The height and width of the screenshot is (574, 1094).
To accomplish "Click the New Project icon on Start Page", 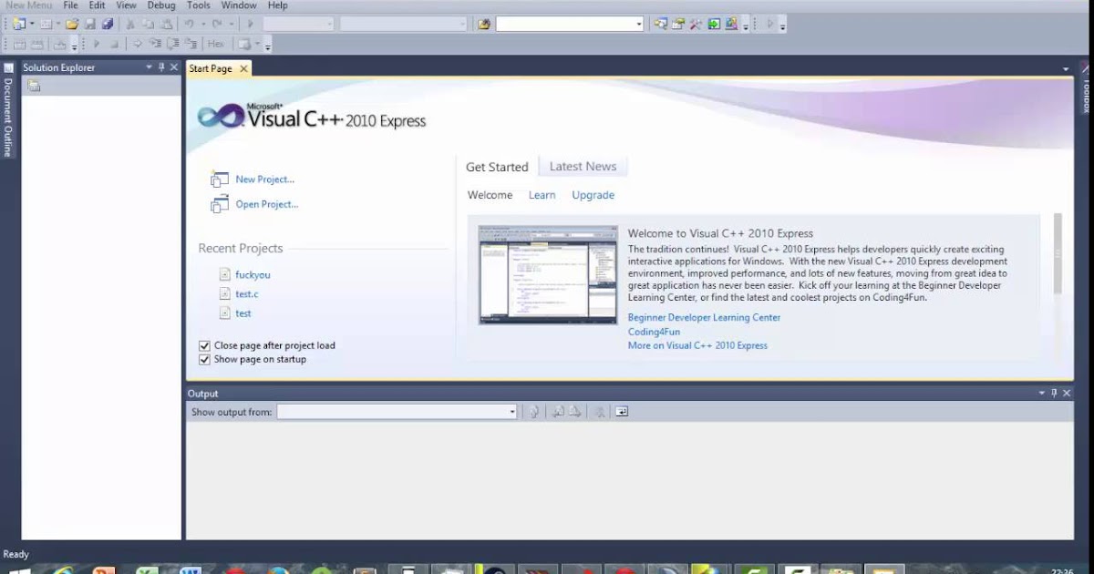I will (x=219, y=179).
